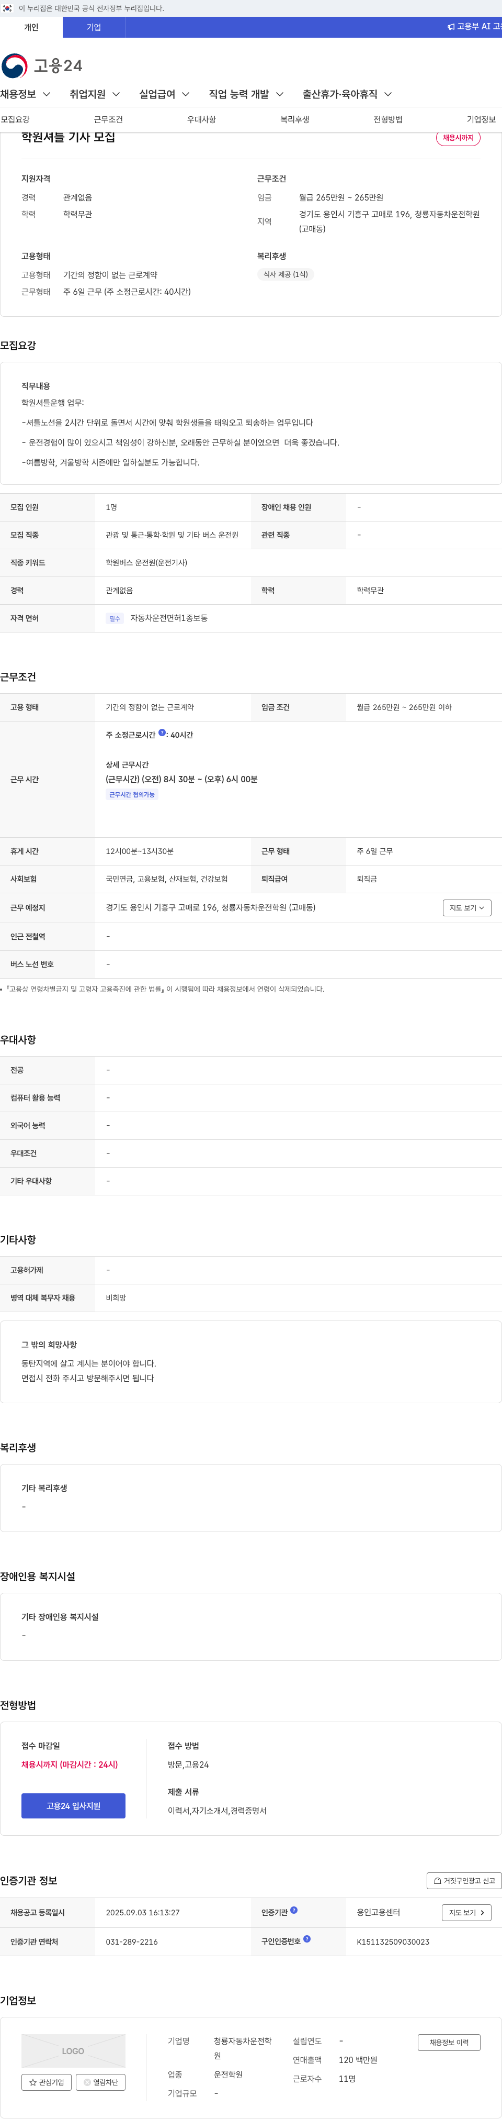Click the 고용24 입사지원 button
Screen dimensions: 502x2119
73,1805
